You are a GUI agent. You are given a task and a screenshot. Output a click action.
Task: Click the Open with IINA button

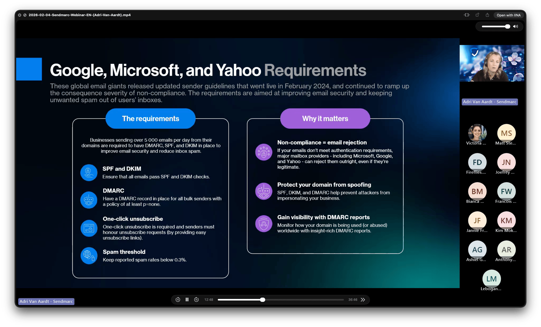[x=509, y=15]
